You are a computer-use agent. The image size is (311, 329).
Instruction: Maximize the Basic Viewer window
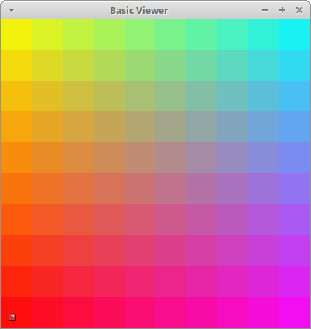point(282,10)
